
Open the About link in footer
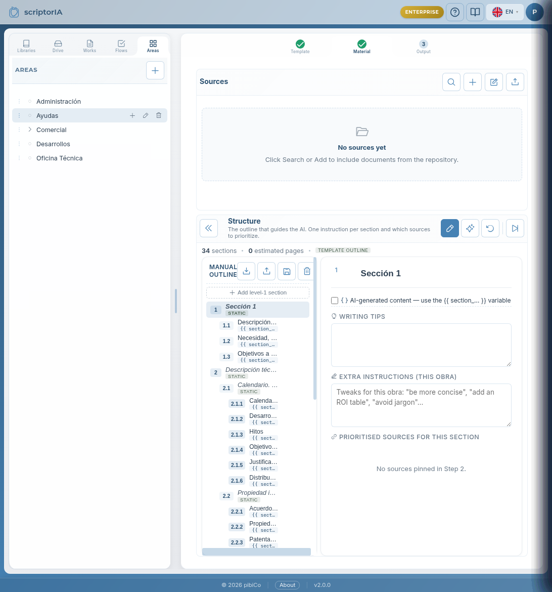(287, 585)
